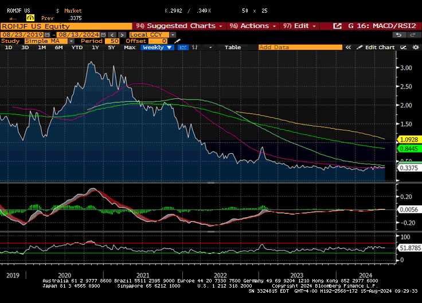Click the Edit Chart button
This screenshot has width=422, height=303.
tap(376, 47)
